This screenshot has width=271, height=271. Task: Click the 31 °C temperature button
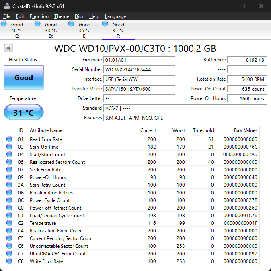24,112
